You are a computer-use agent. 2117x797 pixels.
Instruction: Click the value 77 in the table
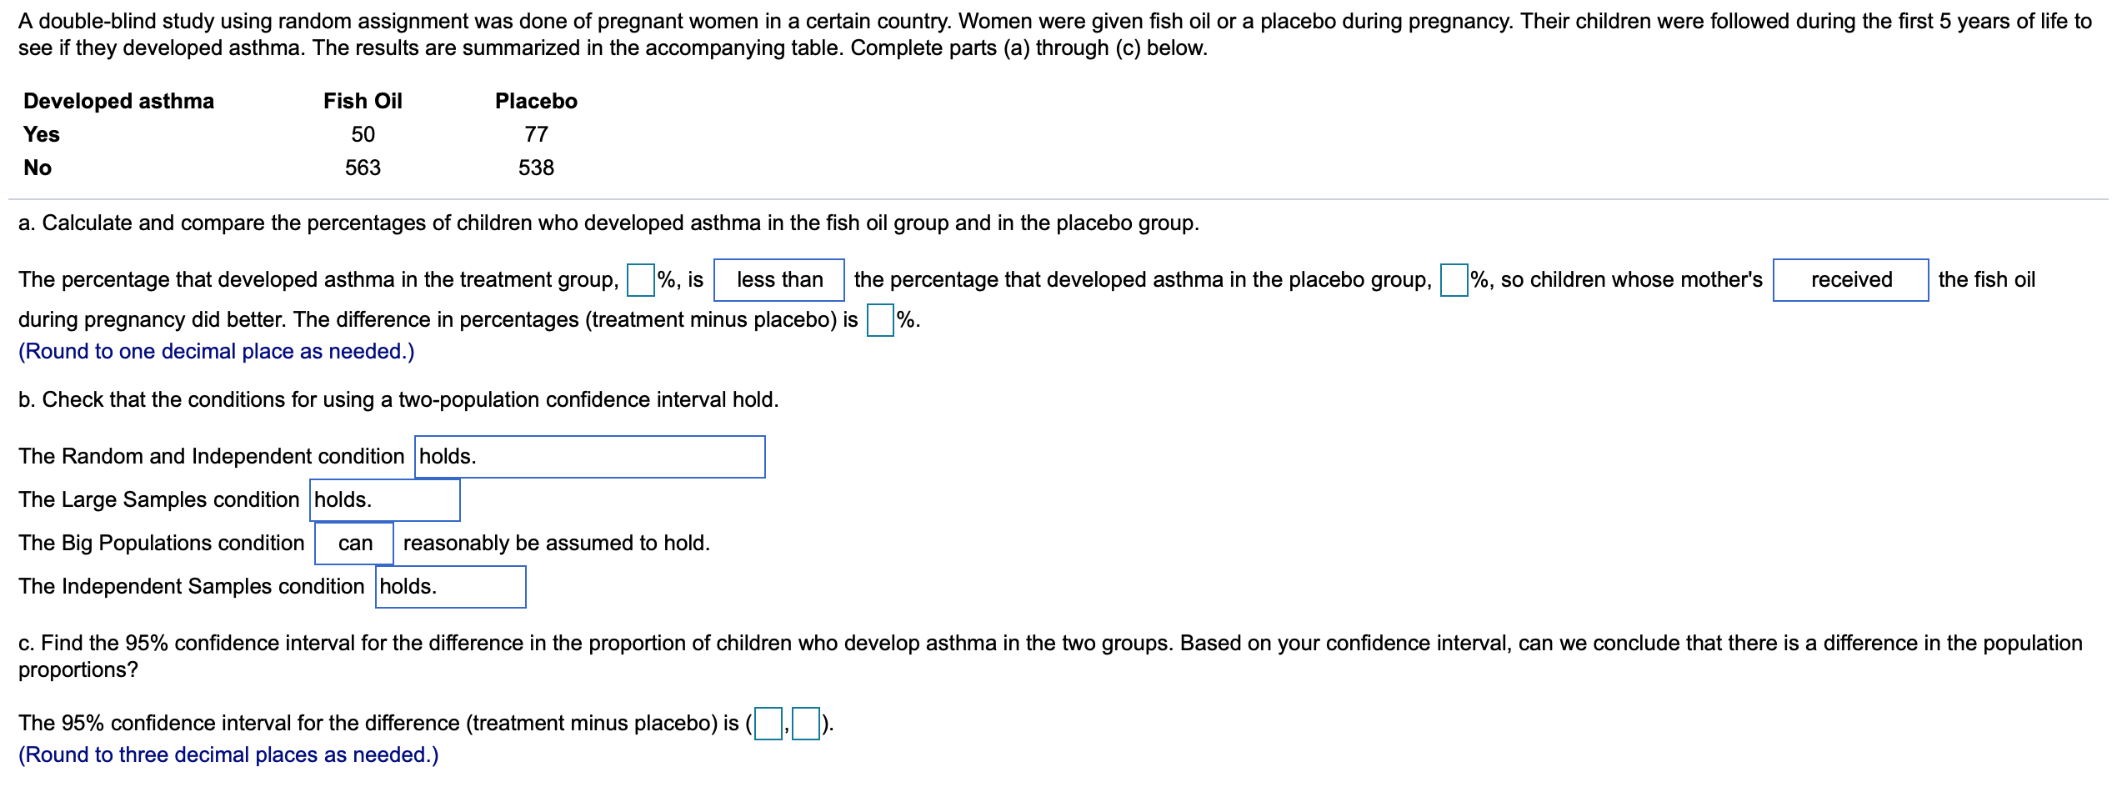point(536,134)
